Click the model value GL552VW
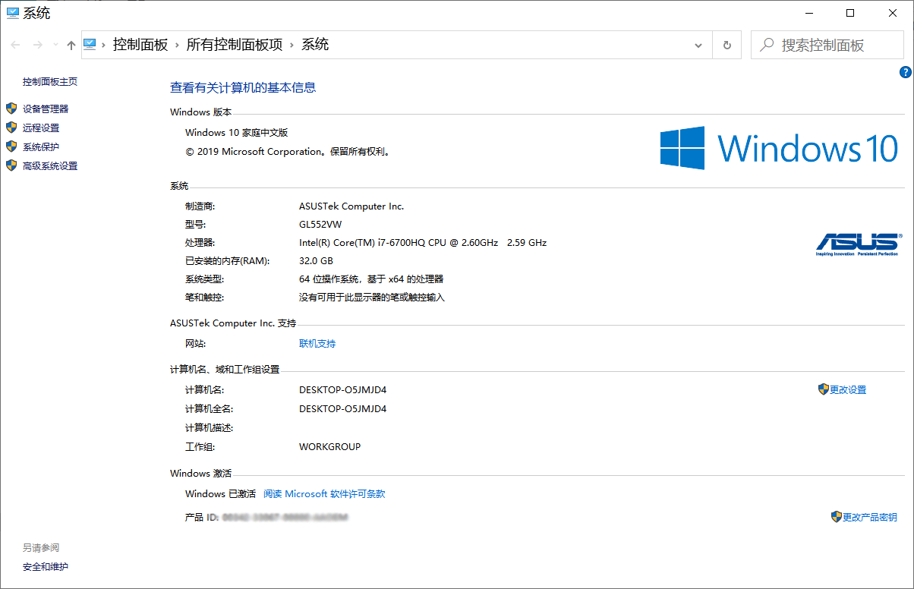Viewport: 914px width, 589px height. pos(322,225)
